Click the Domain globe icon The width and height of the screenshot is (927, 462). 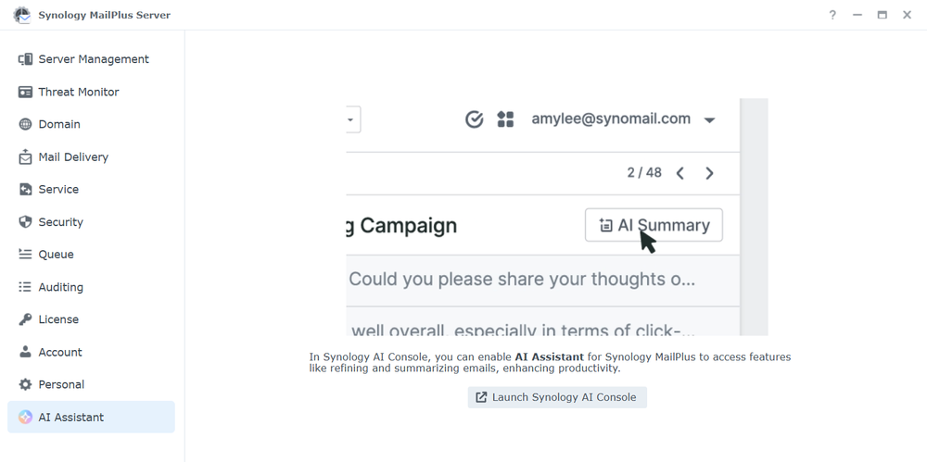pyautogui.click(x=25, y=124)
